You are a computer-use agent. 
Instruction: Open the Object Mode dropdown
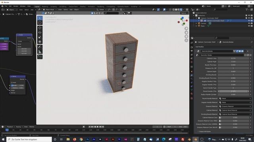click(50, 9)
